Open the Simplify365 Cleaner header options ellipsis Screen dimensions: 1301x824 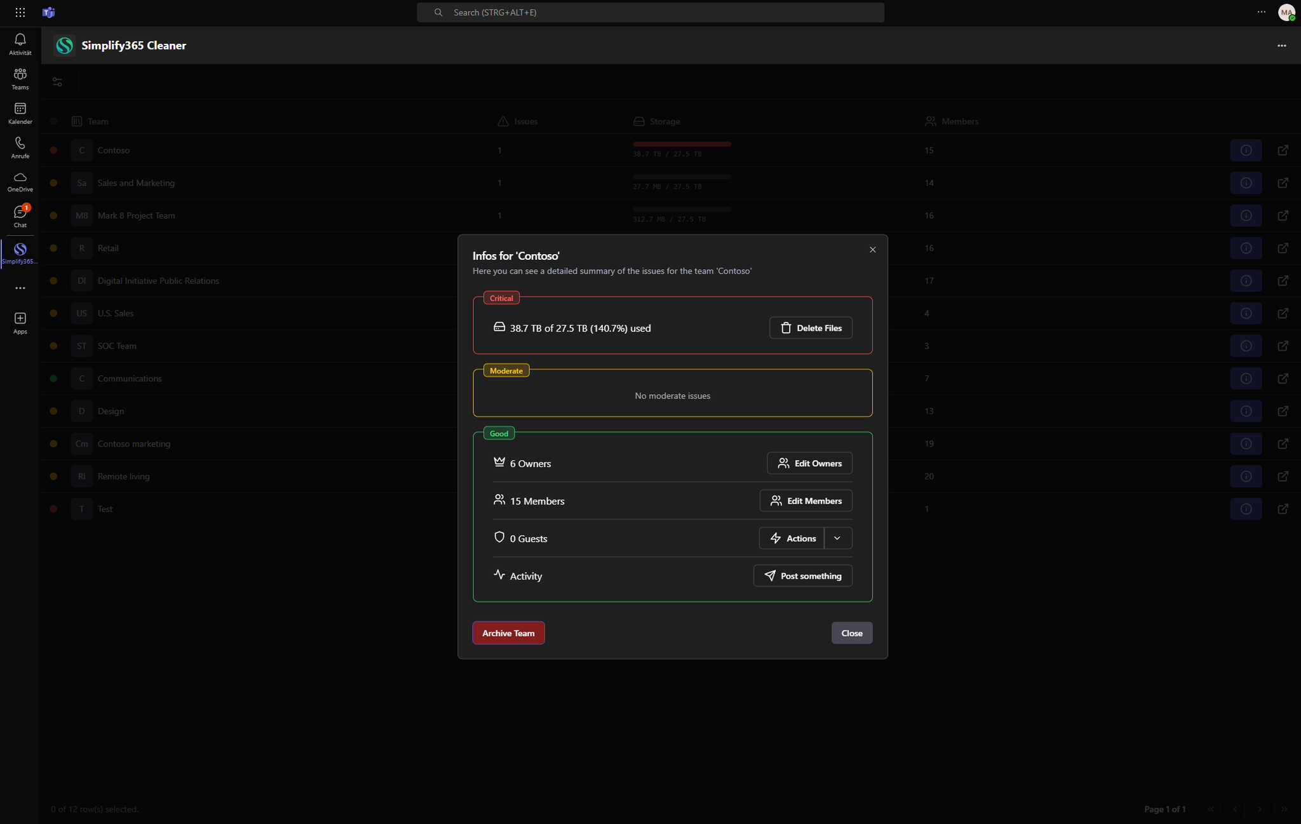pyautogui.click(x=1281, y=45)
